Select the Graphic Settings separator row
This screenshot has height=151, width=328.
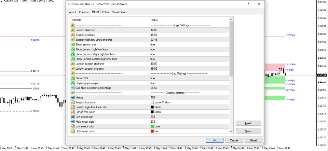tap(150, 93)
